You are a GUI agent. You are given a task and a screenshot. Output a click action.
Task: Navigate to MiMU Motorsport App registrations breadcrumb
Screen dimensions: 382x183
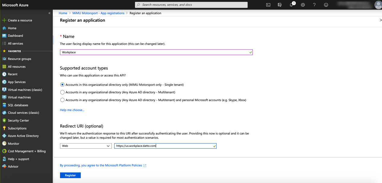(x=98, y=13)
